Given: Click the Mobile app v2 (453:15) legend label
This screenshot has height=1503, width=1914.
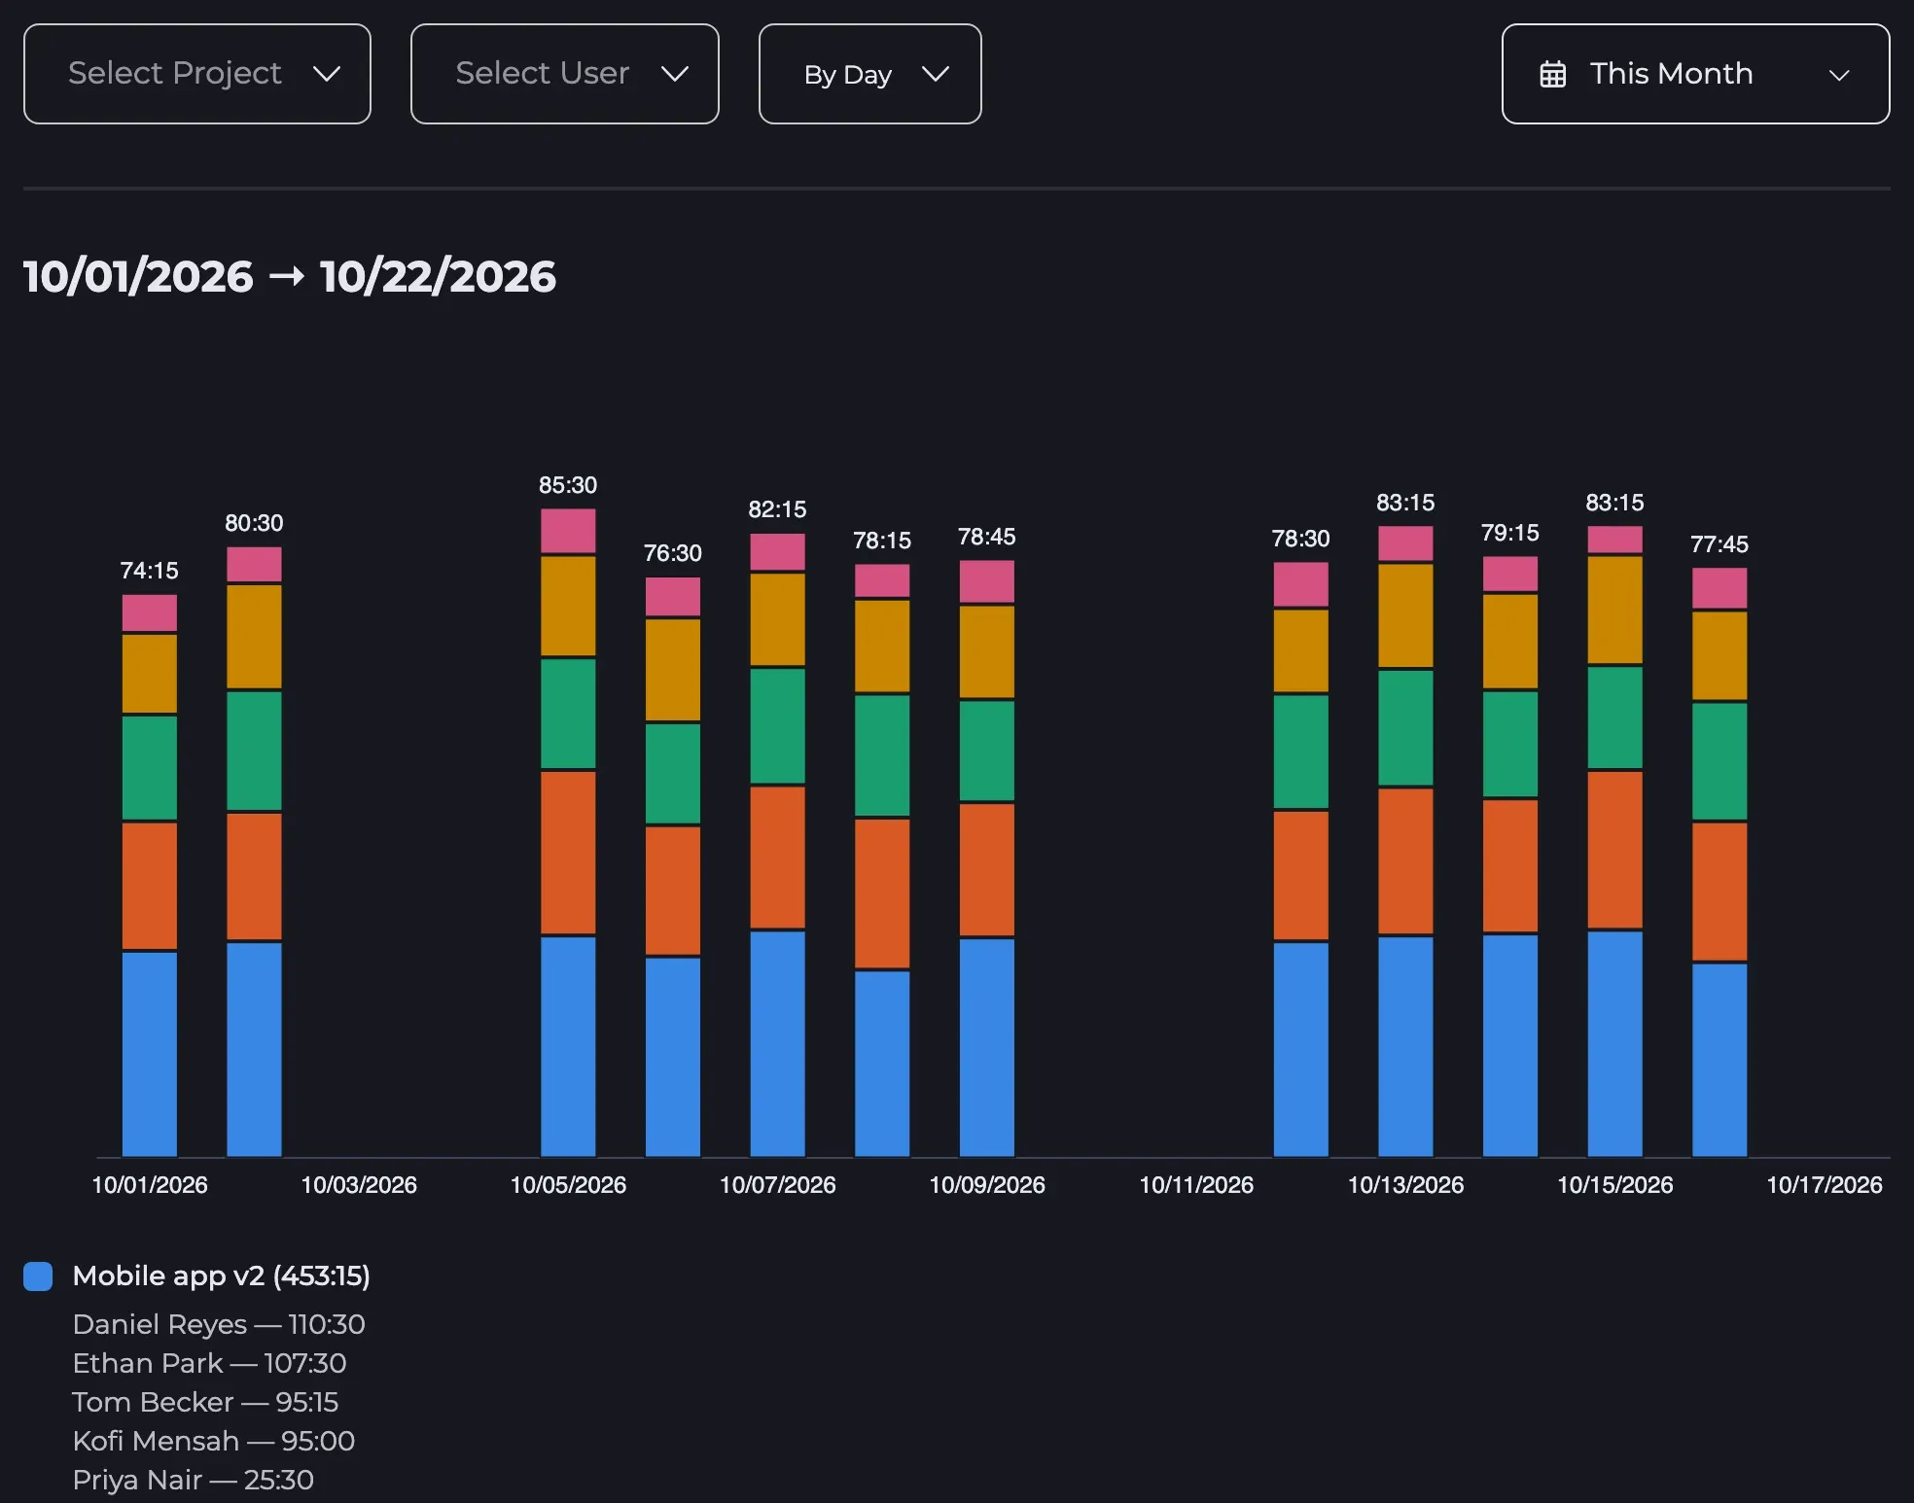Looking at the screenshot, I should 222,1276.
